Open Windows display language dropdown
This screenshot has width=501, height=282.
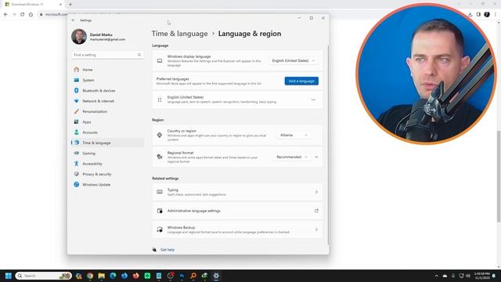click(294, 61)
